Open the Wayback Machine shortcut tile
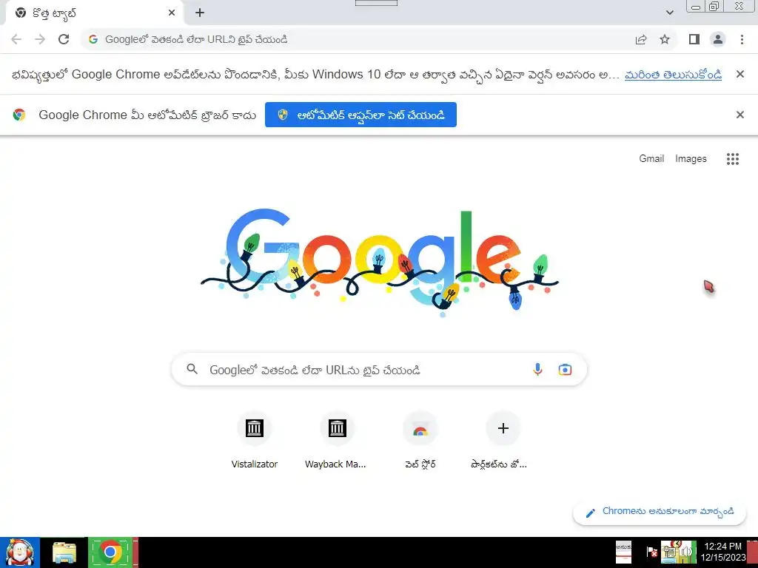 [337, 439]
